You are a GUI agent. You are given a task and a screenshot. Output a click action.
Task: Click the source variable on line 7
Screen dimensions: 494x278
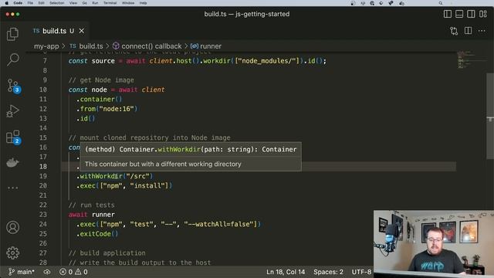click(103, 61)
